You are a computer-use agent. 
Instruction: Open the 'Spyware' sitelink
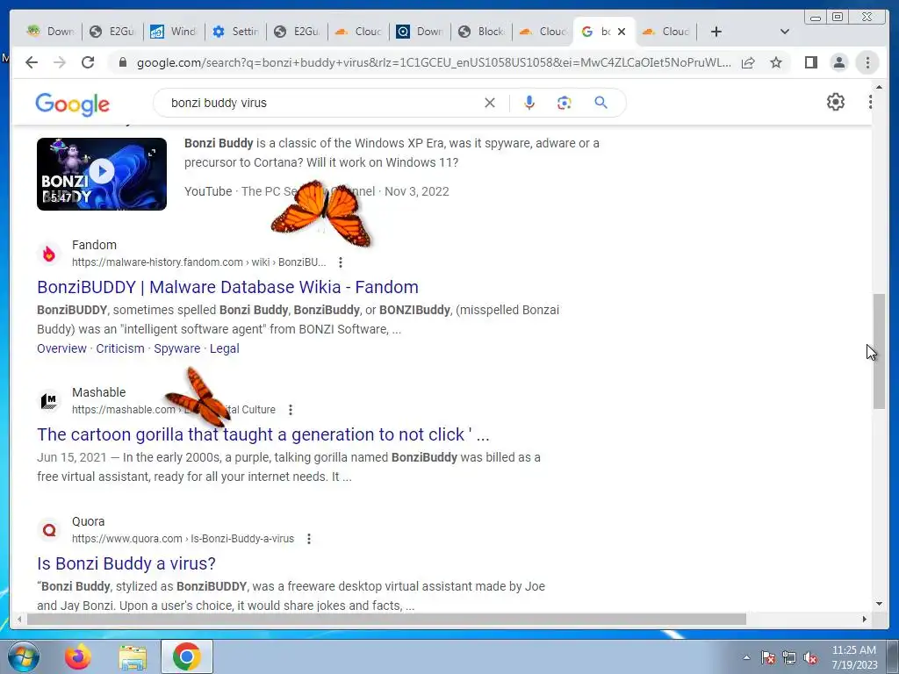177,348
